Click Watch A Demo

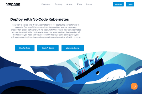73,48
